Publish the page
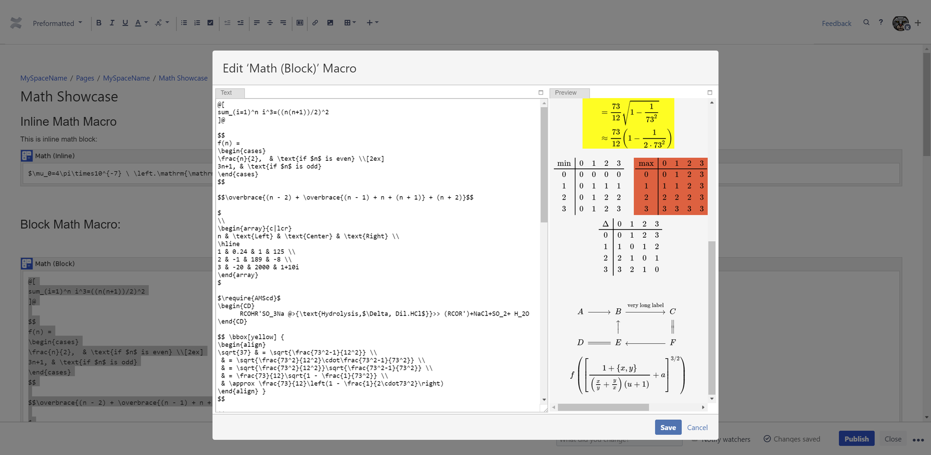931x455 pixels. coord(856,439)
